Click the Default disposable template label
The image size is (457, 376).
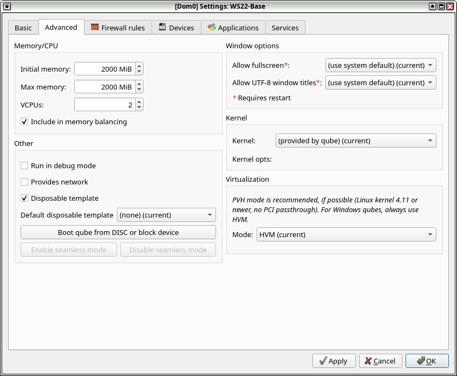pos(67,215)
